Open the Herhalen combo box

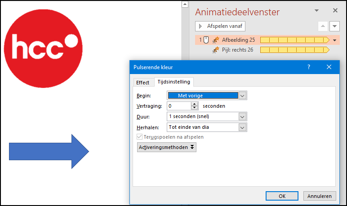(207, 127)
